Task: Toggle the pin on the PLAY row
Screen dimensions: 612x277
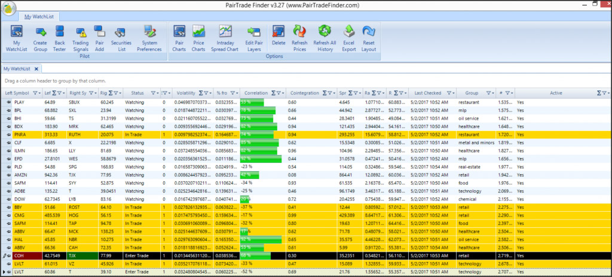Action: pyautogui.click(x=9, y=102)
